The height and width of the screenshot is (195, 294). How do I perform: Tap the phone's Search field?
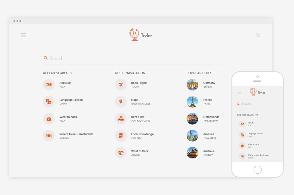coord(259,104)
